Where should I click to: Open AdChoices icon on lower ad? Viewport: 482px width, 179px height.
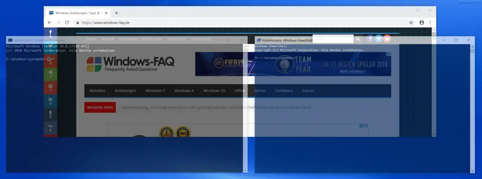click(x=361, y=126)
